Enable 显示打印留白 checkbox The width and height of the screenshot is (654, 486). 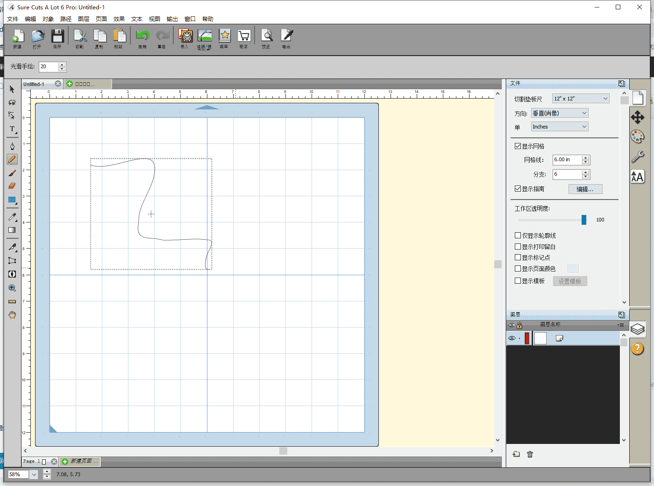point(518,247)
